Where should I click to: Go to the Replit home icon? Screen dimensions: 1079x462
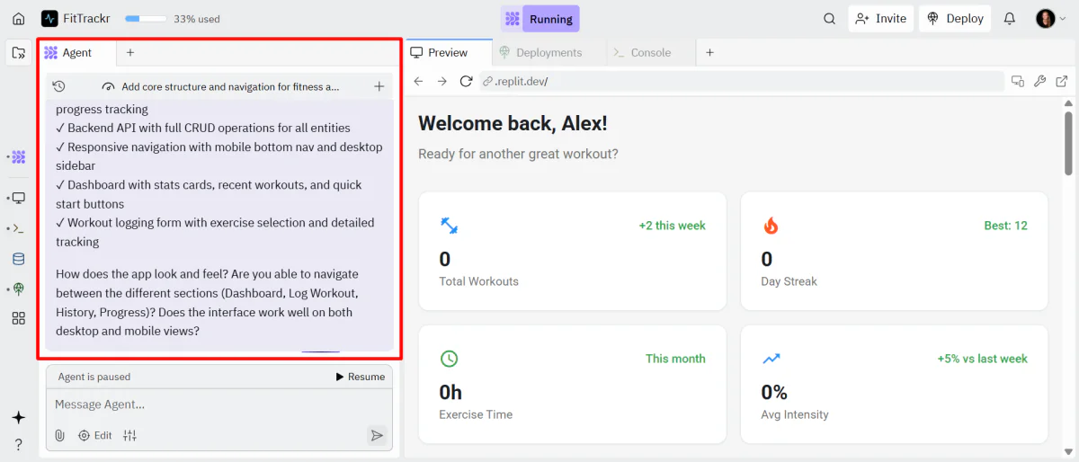pyautogui.click(x=18, y=18)
